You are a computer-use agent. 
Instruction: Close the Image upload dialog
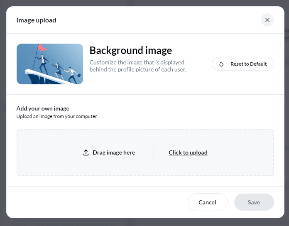[267, 20]
